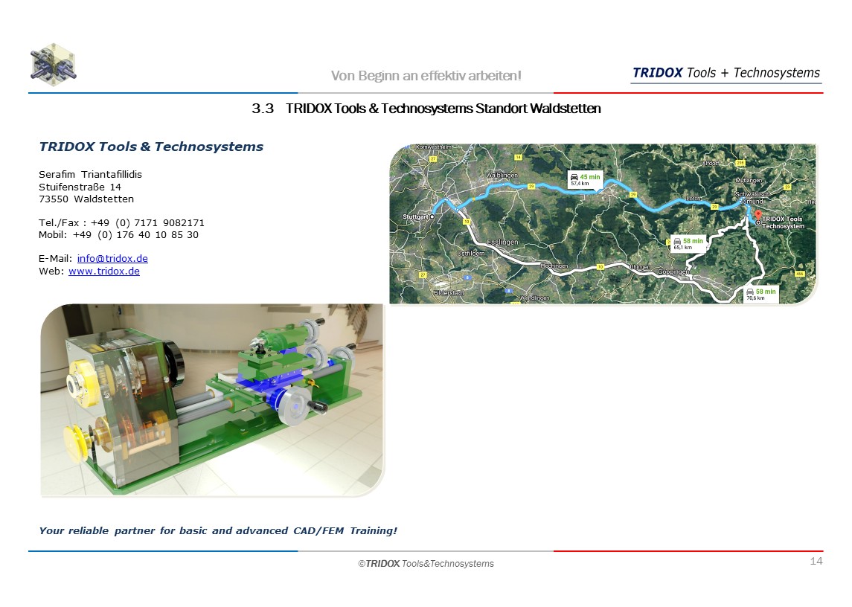
Task: Click the lathe machine 3D render image
Action: [x=212, y=400]
